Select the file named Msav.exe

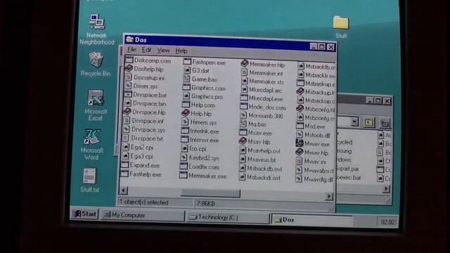(259, 133)
